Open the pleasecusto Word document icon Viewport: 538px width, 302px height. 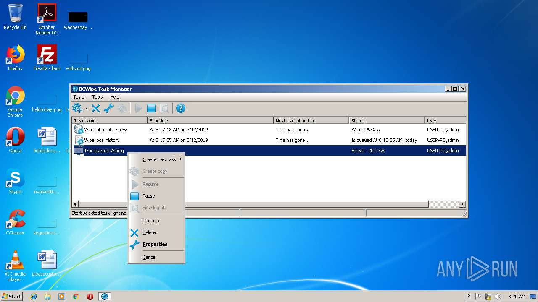[47, 263]
